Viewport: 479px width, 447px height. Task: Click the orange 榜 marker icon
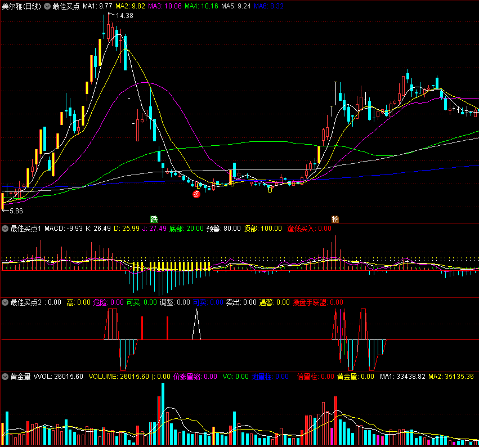pos(335,219)
